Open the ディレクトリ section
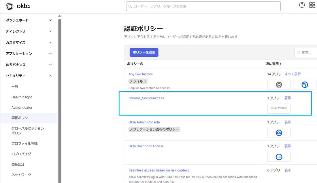Viewport: 317px width, 183px height. (16, 31)
